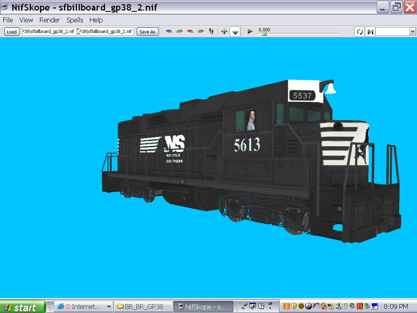Open the speaker volume tray icon
This screenshot has width=417, height=313.
(353, 306)
